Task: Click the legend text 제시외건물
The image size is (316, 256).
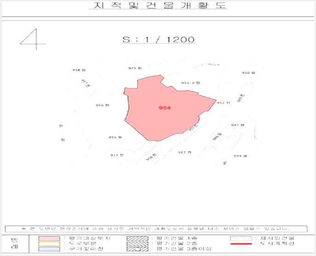Action: (x=277, y=238)
